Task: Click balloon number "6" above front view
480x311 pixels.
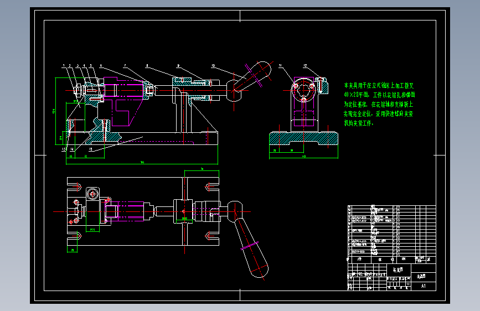Action: (x=101, y=65)
